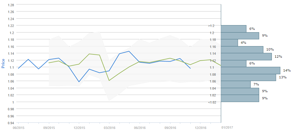
Task: Click the 14% percentage text label
Action: [287, 70]
